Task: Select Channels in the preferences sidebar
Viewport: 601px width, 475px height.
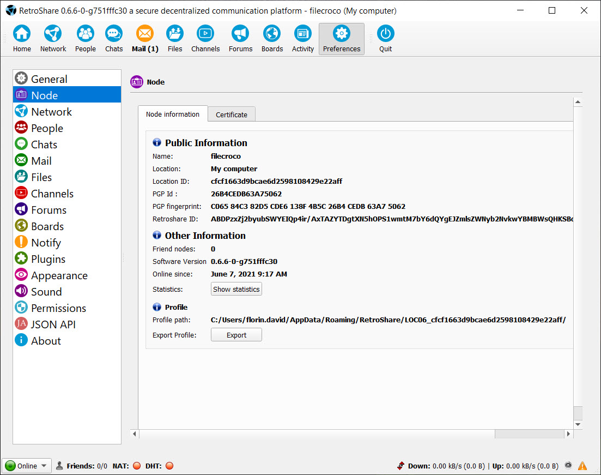Action: click(67, 194)
